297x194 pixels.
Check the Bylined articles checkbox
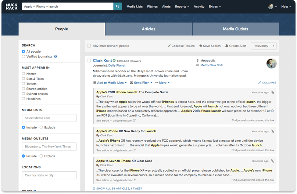24,94
